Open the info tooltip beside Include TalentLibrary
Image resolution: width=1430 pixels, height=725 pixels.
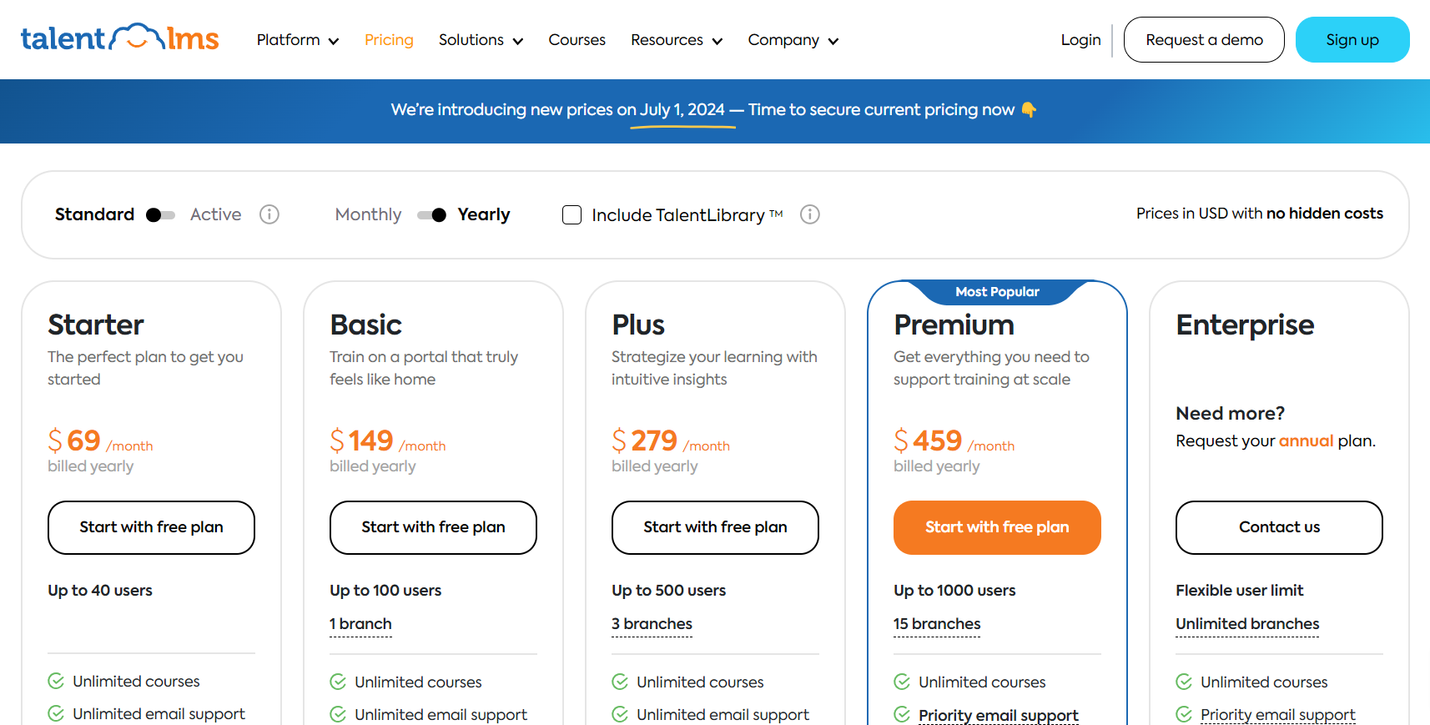pos(809,214)
